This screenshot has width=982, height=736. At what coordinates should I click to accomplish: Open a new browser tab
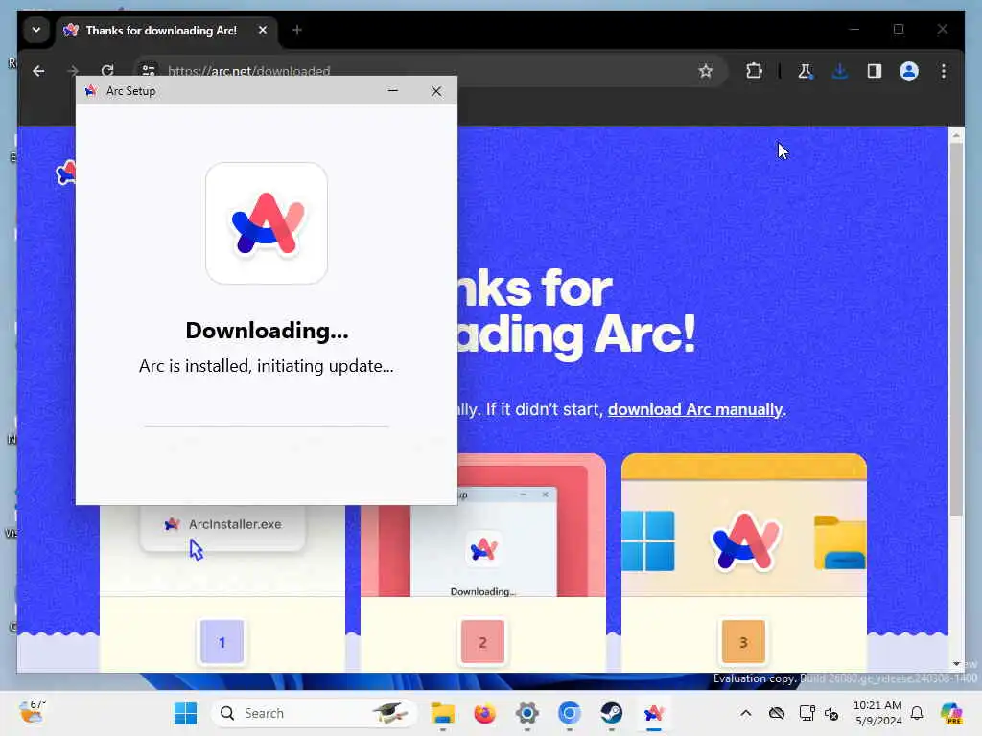point(297,30)
